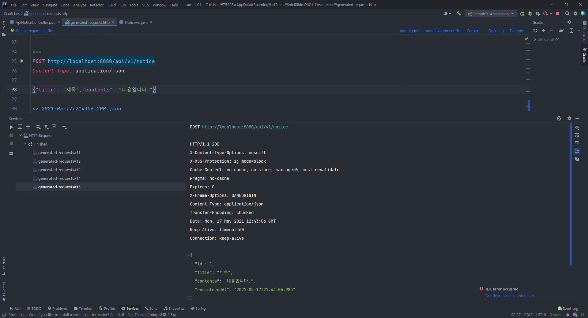
Task: Show more Gradle toolbar actions chevrons
Action: (x=579, y=31)
